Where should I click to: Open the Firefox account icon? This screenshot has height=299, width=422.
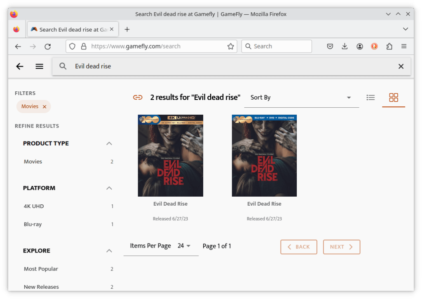(x=359, y=46)
